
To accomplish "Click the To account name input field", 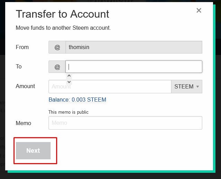I will (x=134, y=67).
